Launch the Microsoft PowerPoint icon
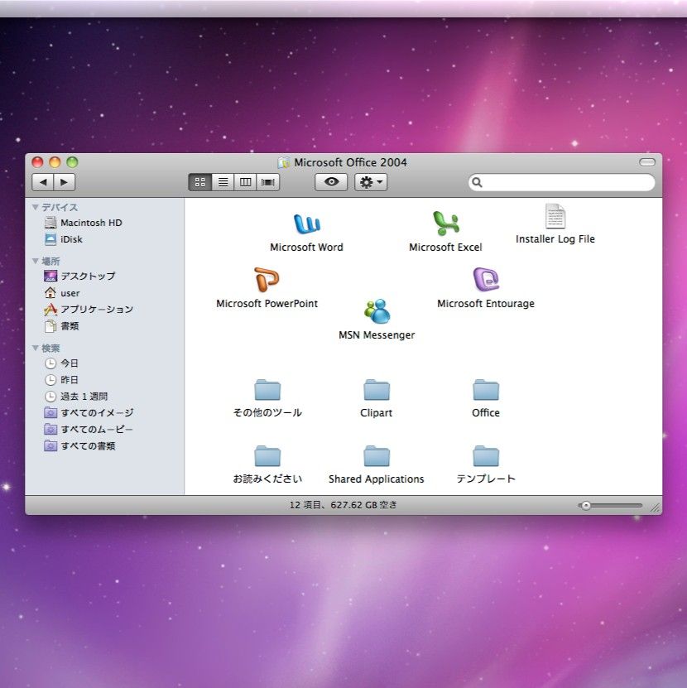 [x=267, y=280]
